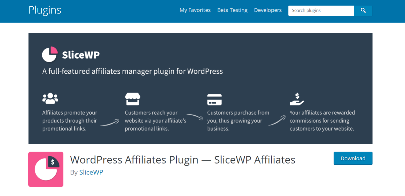Click the search magnifier button

(363, 10)
